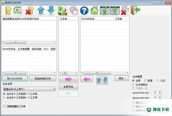
Task: Click the green house home icon
Action: [x=94, y=10]
